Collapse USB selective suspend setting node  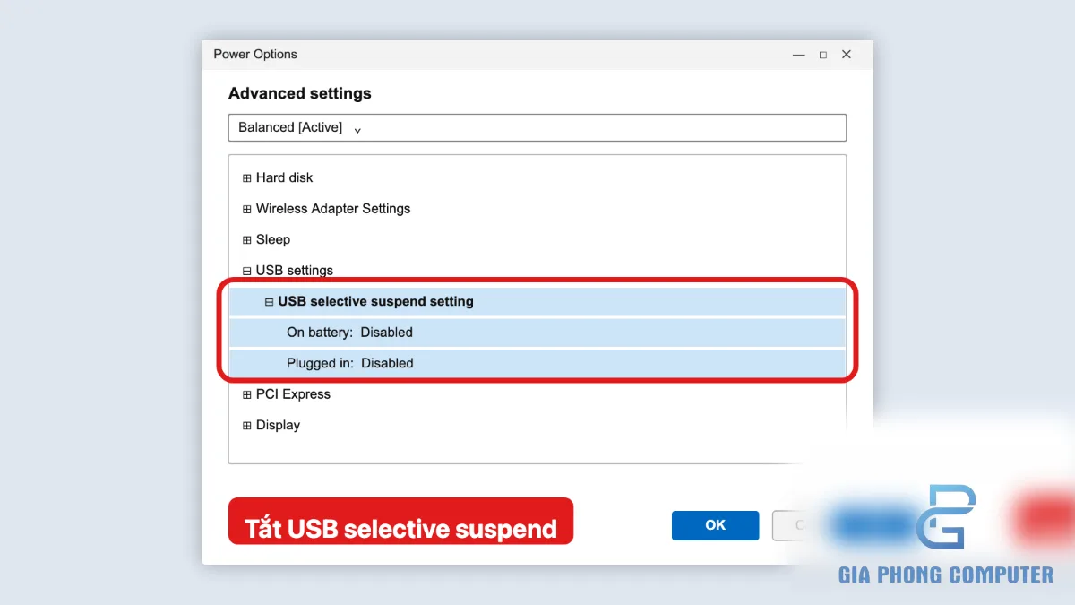[x=269, y=302]
